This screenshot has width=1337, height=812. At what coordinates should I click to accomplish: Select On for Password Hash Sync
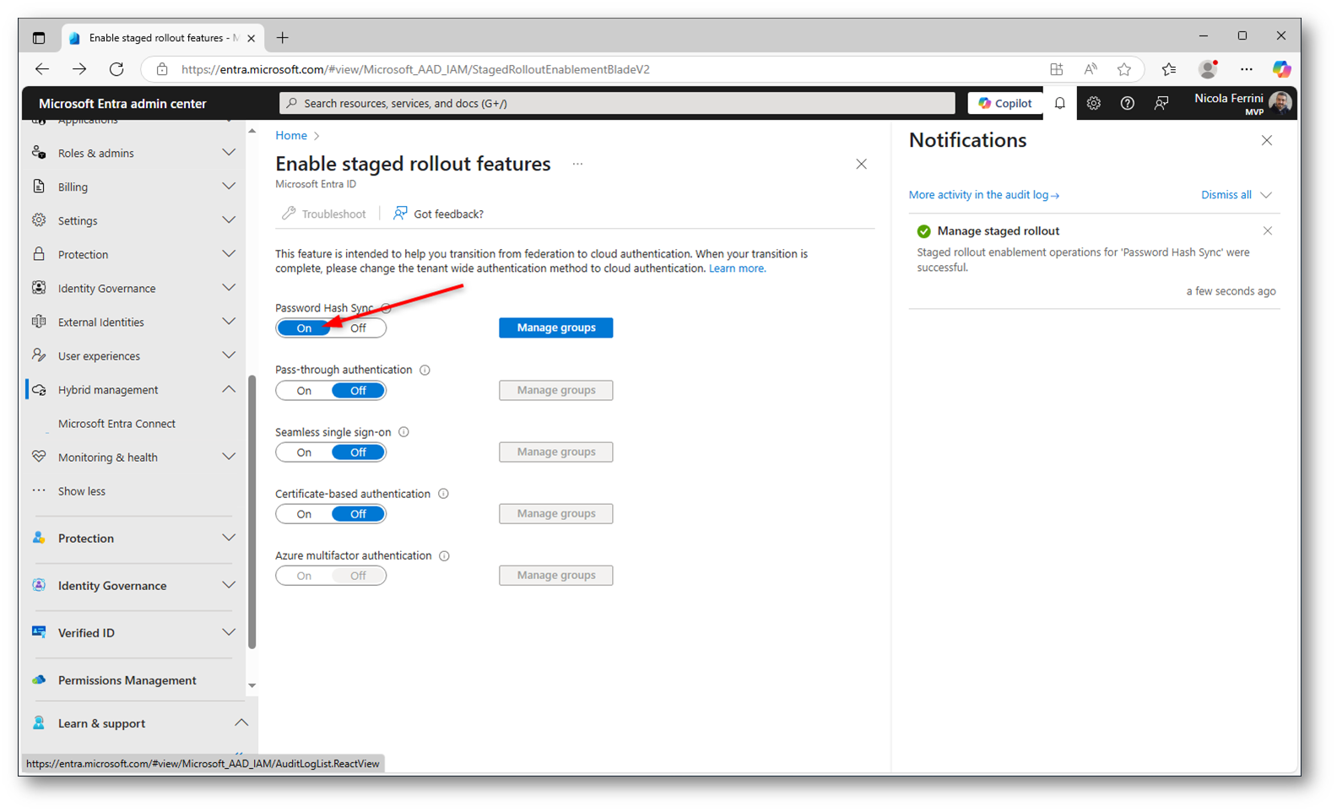pyautogui.click(x=304, y=328)
